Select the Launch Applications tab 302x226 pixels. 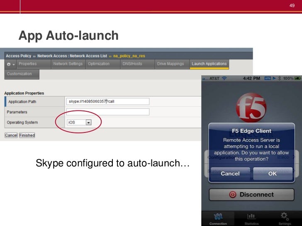point(209,64)
